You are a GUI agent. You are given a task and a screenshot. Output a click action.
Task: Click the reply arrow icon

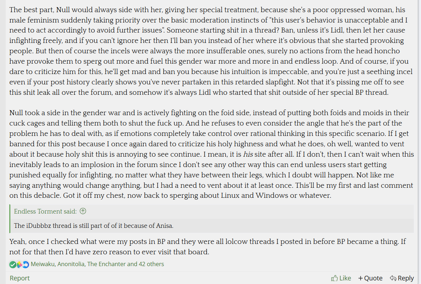coord(393,278)
